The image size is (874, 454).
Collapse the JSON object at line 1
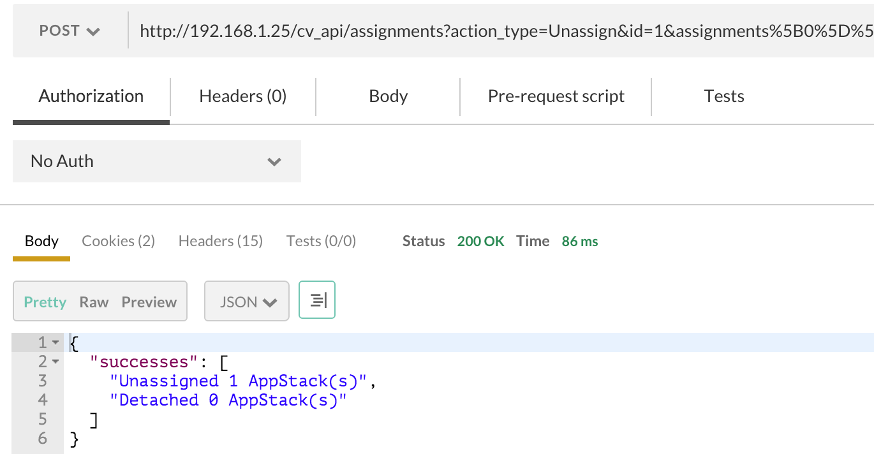(x=56, y=343)
